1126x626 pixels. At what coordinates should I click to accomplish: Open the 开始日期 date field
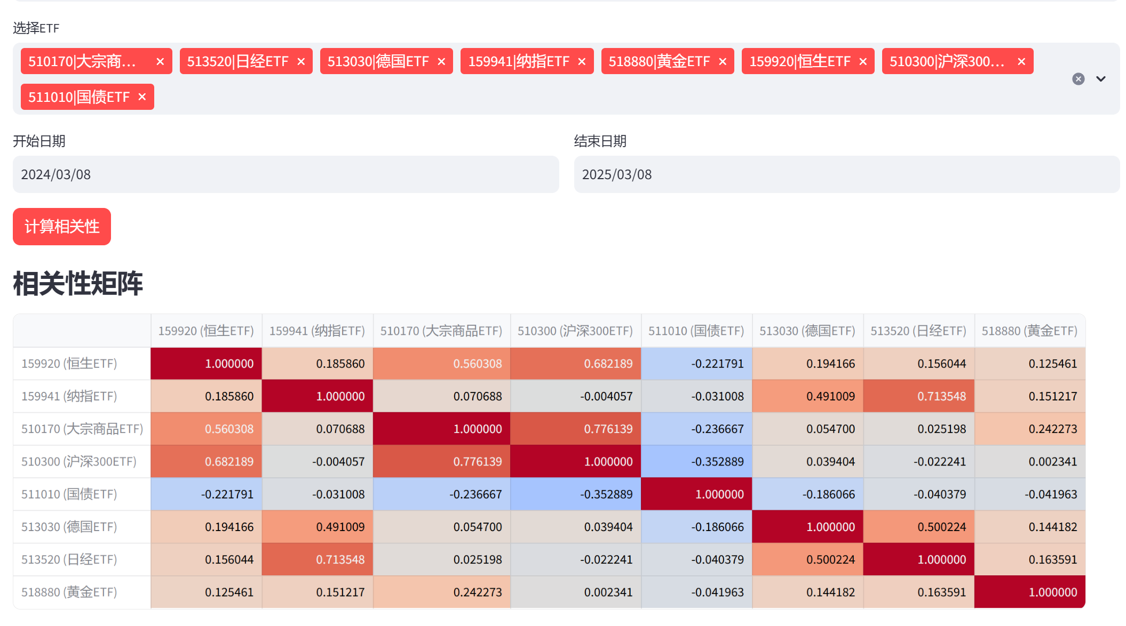(286, 174)
